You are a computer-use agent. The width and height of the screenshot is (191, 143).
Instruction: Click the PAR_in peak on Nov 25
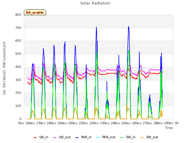[129, 27]
